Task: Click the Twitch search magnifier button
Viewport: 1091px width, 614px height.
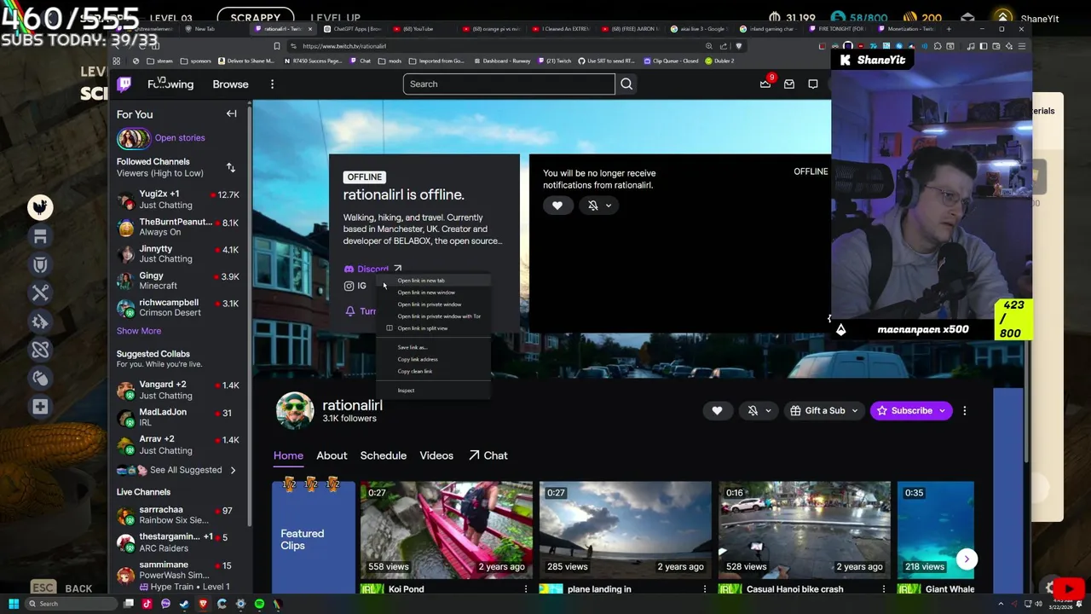Action: point(626,84)
